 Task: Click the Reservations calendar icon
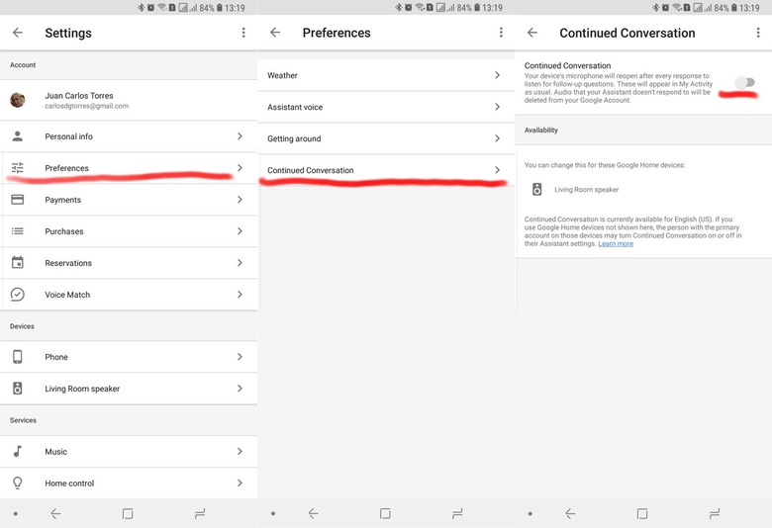point(18,262)
